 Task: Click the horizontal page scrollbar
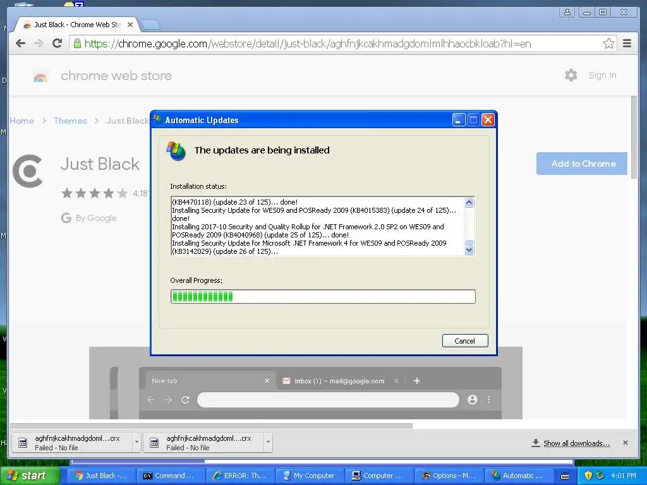pos(211,426)
